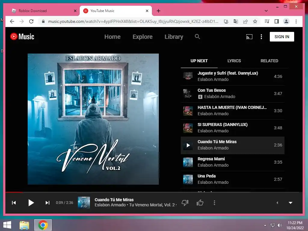This screenshot has width=308, height=231.
Task: Open Chrome profile avatar
Action: pos(286,21)
